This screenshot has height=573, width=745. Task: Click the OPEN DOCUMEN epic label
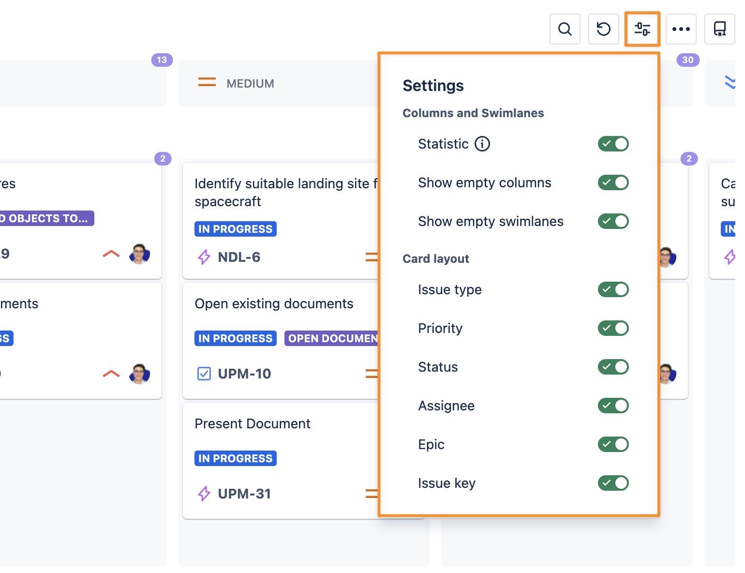pyautogui.click(x=332, y=338)
